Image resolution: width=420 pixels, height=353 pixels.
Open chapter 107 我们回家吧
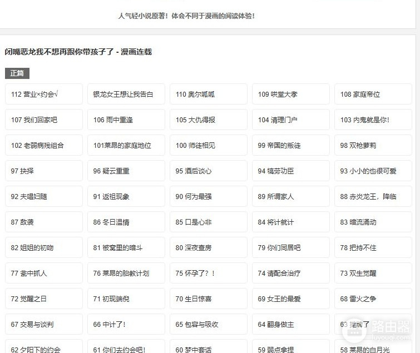click(x=44, y=120)
